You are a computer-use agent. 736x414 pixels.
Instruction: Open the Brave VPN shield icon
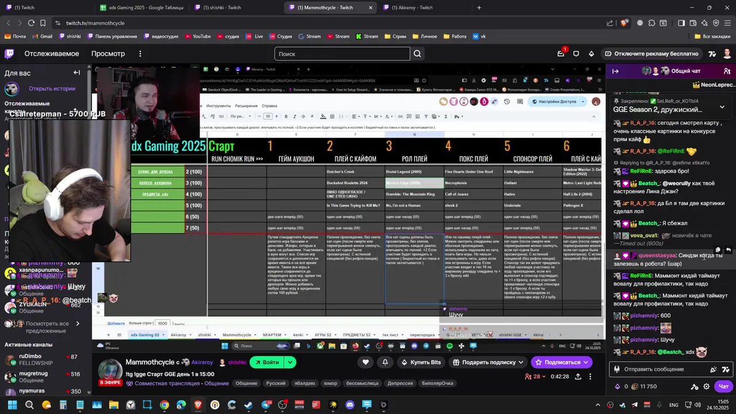(716, 23)
